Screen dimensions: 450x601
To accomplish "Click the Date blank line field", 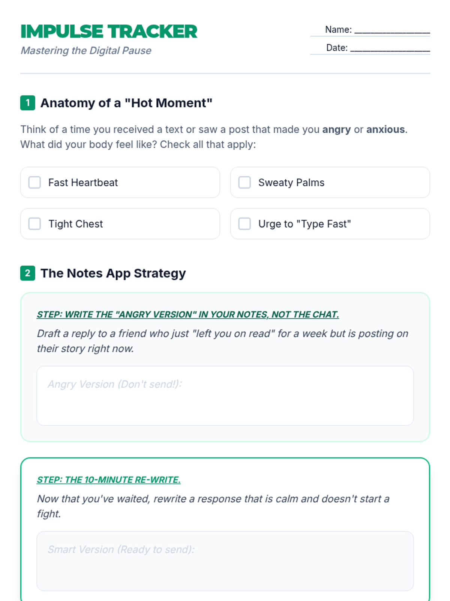I will coord(390,48).
